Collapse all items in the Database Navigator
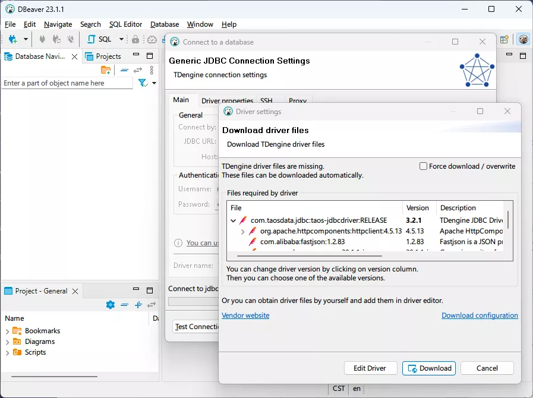 click(x=124, y=70)
